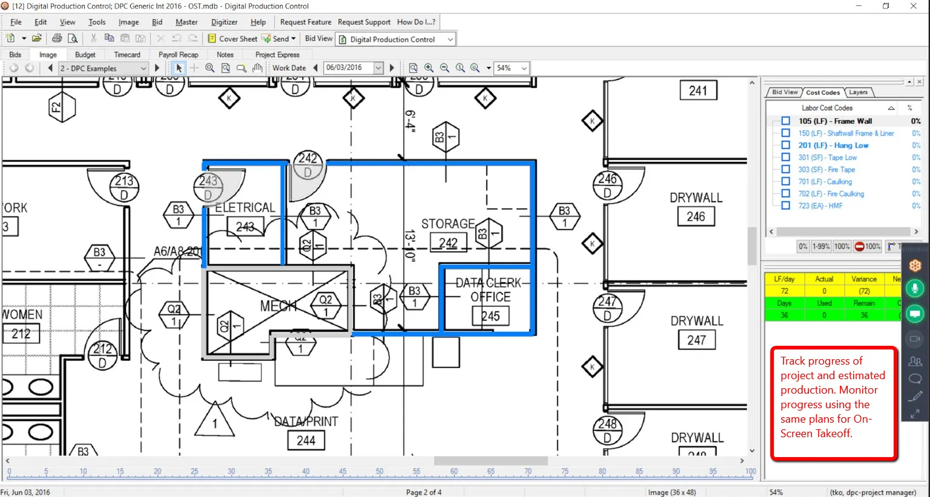Open the folder icon in toolbar
Viewport: 930px width, 497px height.
click(37, 38)
